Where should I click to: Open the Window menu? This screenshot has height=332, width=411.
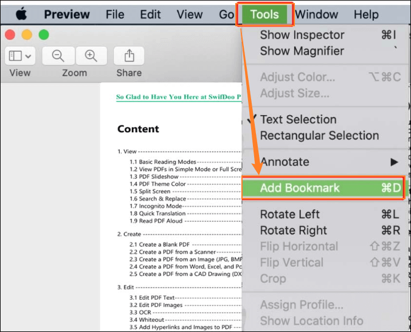[316, 14]
